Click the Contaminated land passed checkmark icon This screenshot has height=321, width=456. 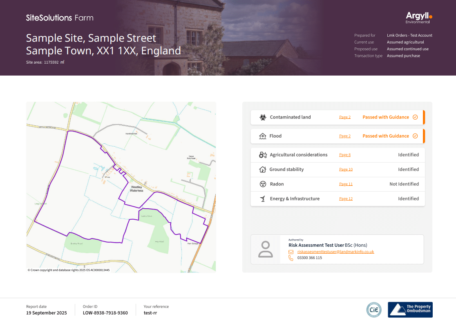[415, 117]
